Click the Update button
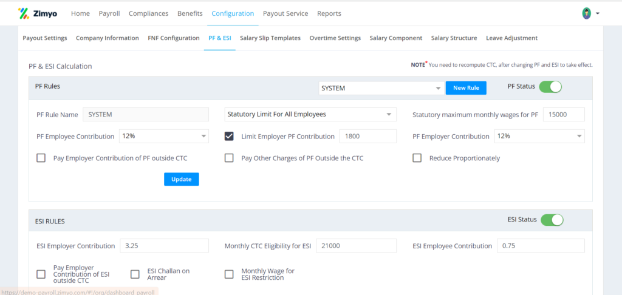 tap(181, 179)
